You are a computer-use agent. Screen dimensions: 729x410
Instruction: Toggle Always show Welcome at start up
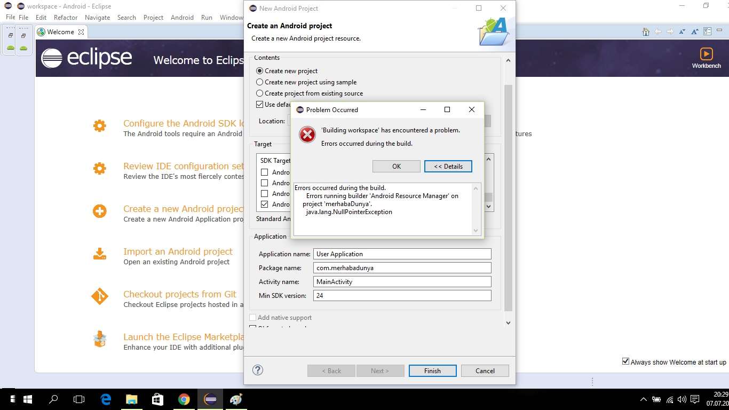pyautogui.click(x=625, y=361)
